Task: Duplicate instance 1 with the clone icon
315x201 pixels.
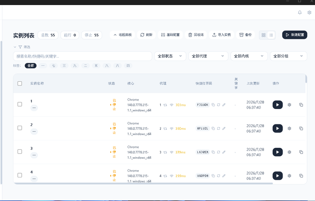Action: pos(301,105)
